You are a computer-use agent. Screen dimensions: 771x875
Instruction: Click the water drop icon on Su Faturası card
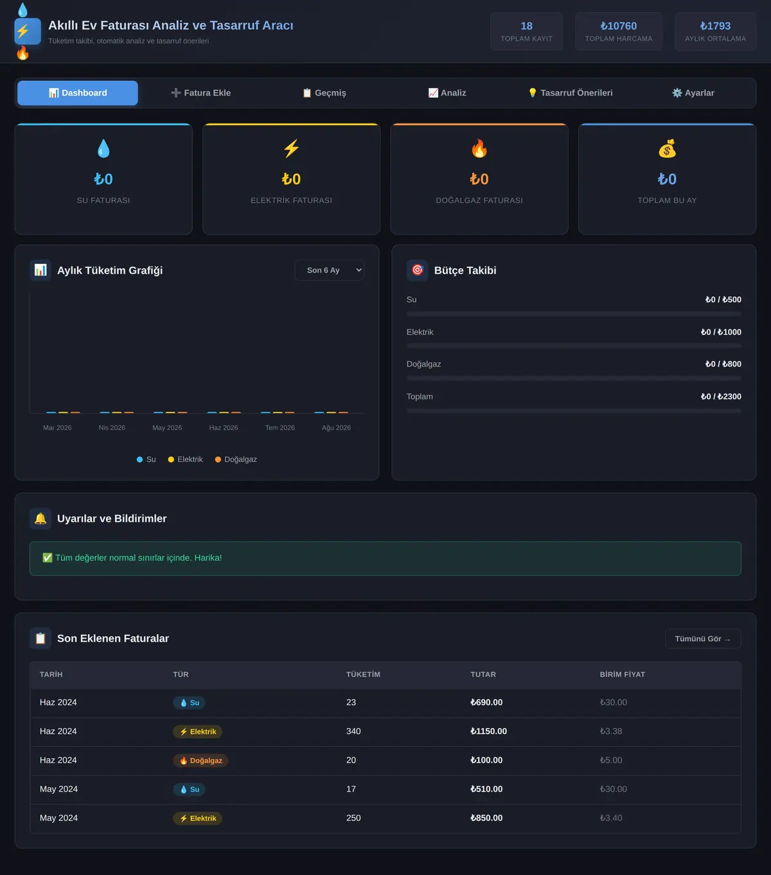click(103, 149)
